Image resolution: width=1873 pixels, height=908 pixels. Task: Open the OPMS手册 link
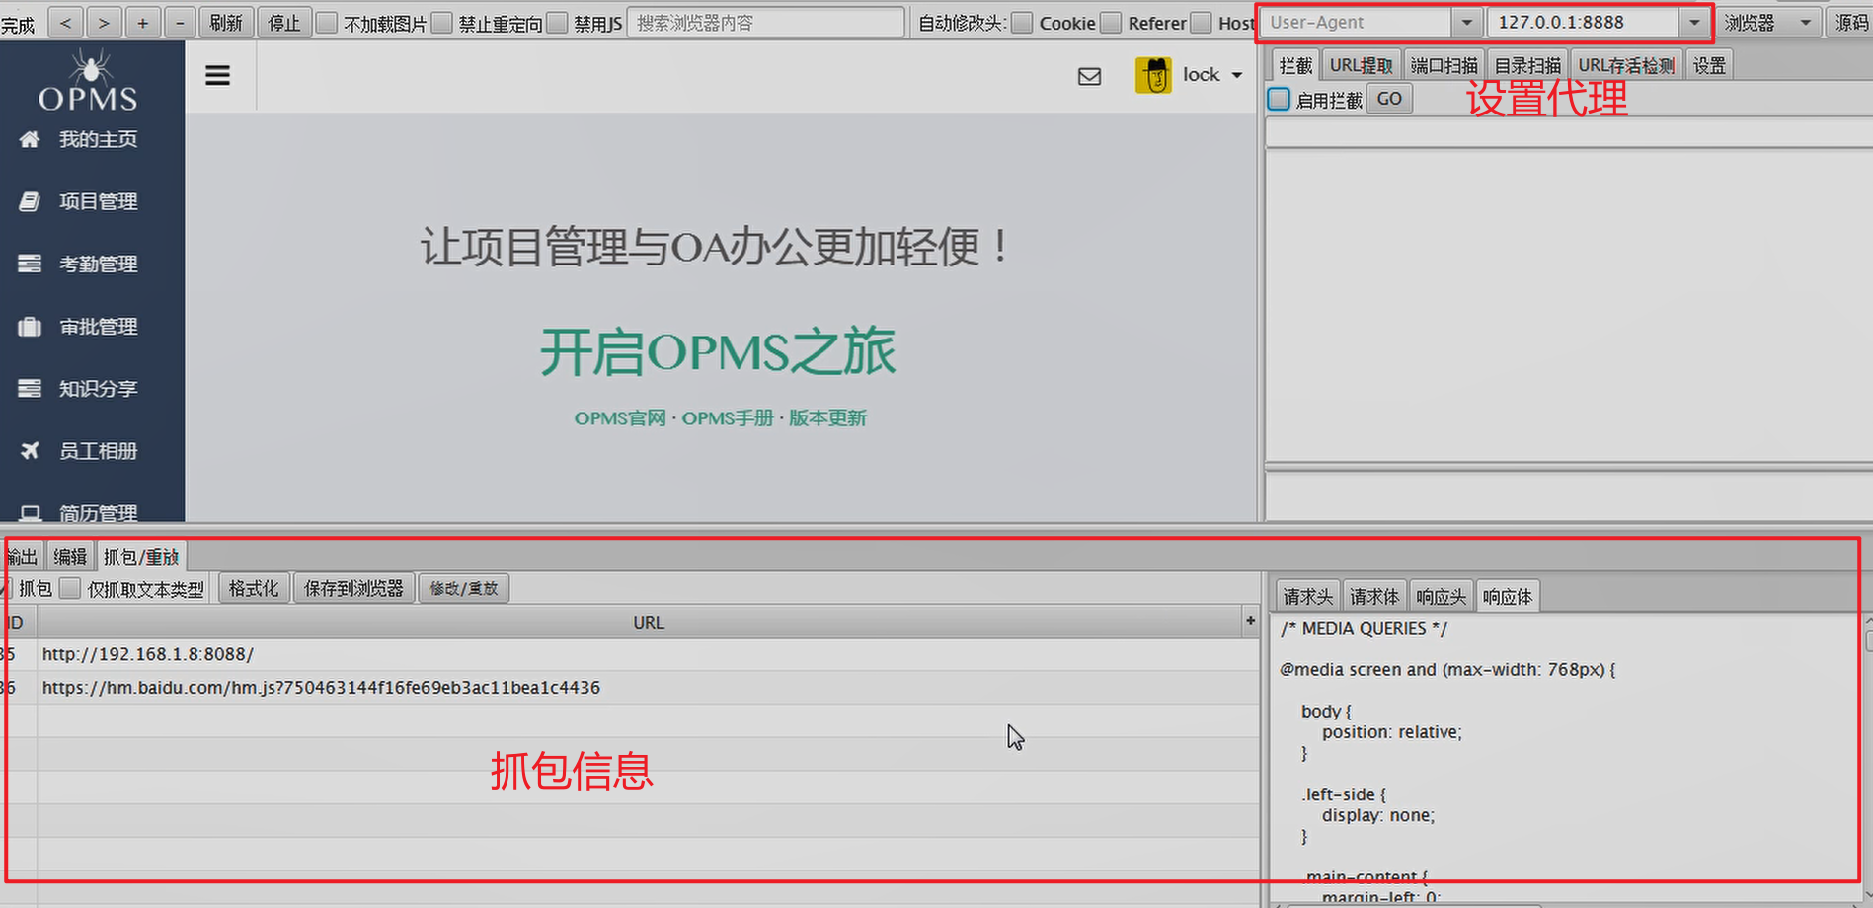728,418
